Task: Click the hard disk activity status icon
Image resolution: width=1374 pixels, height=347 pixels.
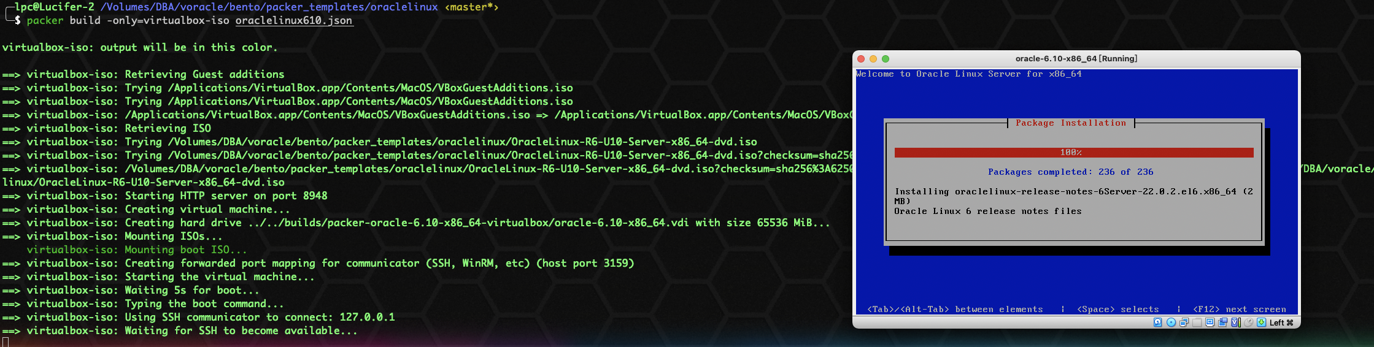Action: pyautogui.click(x=1158, y=322)
